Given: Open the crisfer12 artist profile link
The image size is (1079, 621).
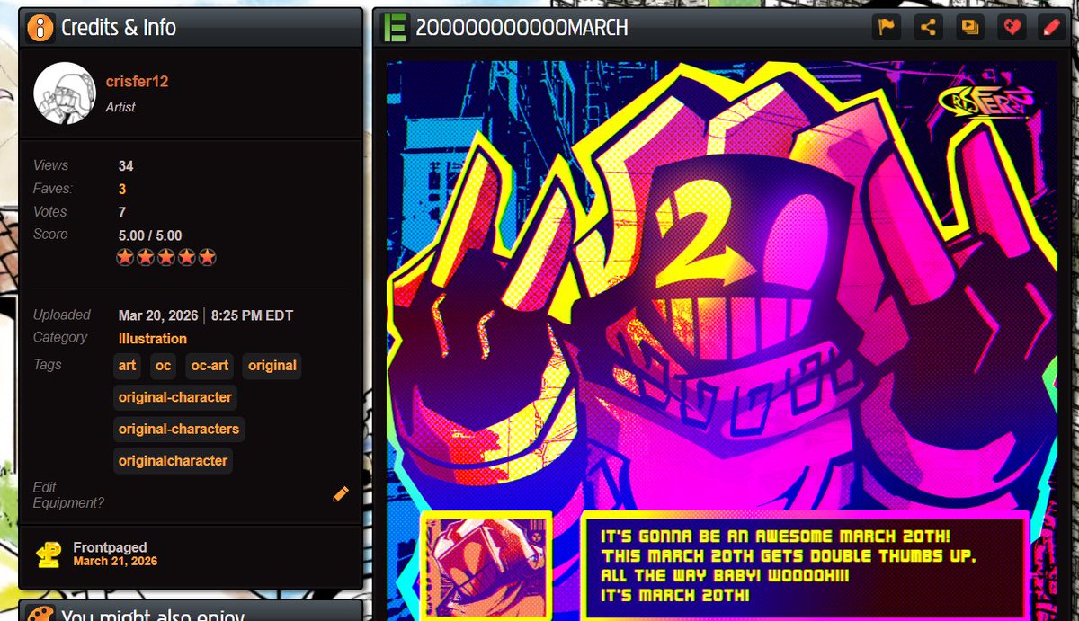Looking at the screenshot, I should (x=137, y=82).
